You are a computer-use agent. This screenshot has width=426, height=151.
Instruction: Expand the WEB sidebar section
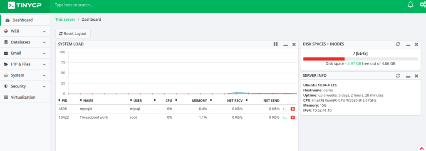point(25,31)
